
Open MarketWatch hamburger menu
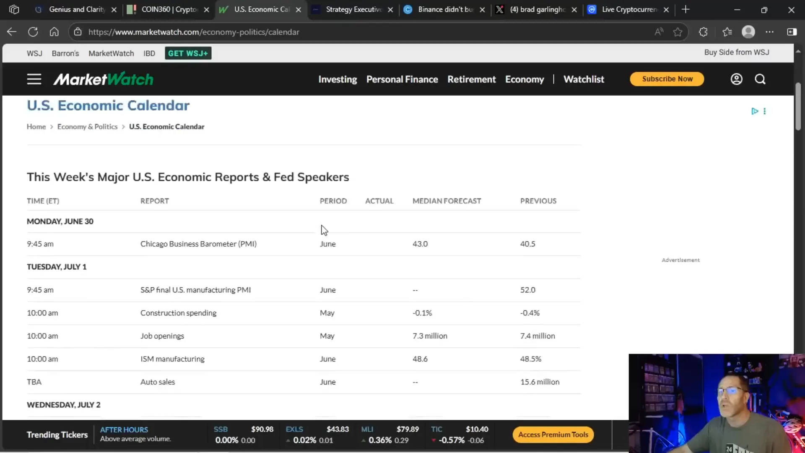(x=34, y=79)
